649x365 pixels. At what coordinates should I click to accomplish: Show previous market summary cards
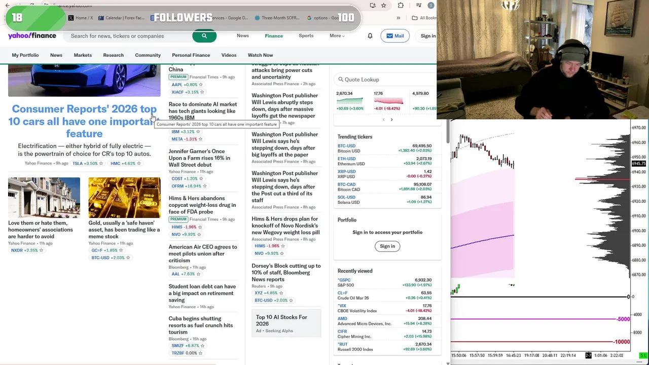(x=383, y=120)
